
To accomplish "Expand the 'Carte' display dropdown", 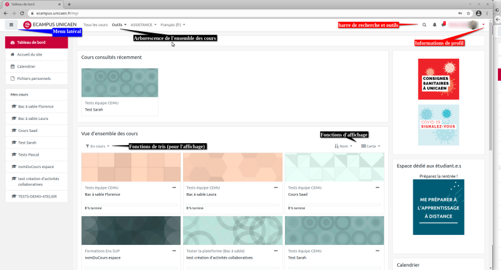I will [x=371, y=146].
